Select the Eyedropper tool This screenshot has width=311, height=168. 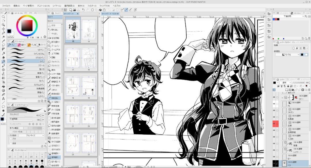(3, 41)
